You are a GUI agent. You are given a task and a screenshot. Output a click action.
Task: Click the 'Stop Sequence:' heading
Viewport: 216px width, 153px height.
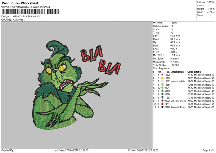(x=161, y=68)
